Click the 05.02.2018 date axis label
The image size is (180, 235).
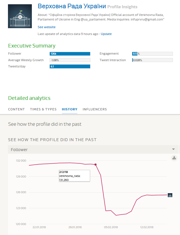tap(111, 227)
